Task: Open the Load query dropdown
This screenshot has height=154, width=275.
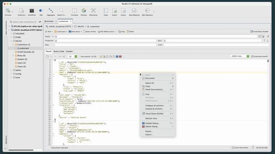Action: pos(67,32)
